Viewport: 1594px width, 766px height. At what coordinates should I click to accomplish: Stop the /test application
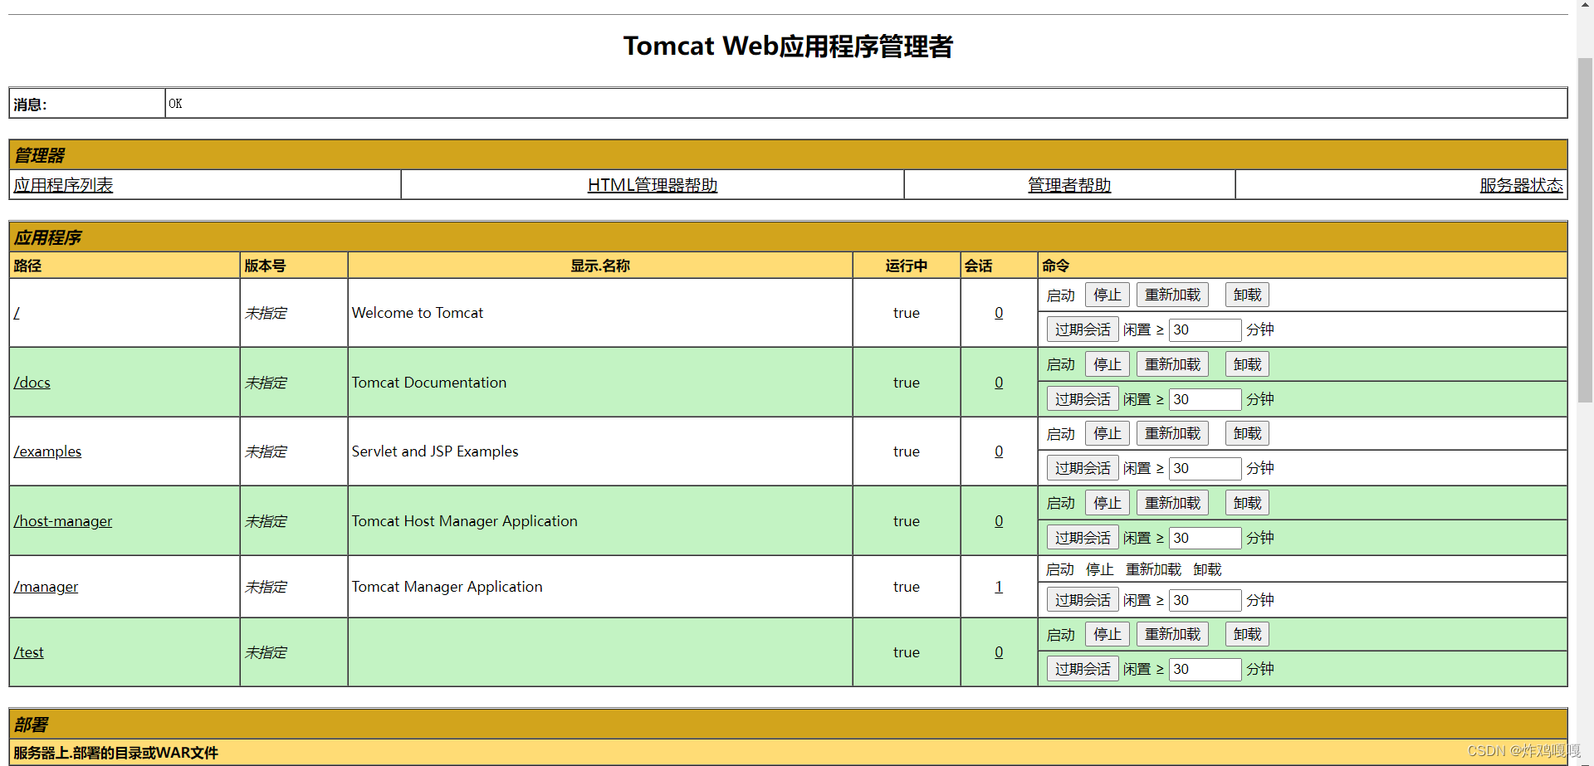1107,634
